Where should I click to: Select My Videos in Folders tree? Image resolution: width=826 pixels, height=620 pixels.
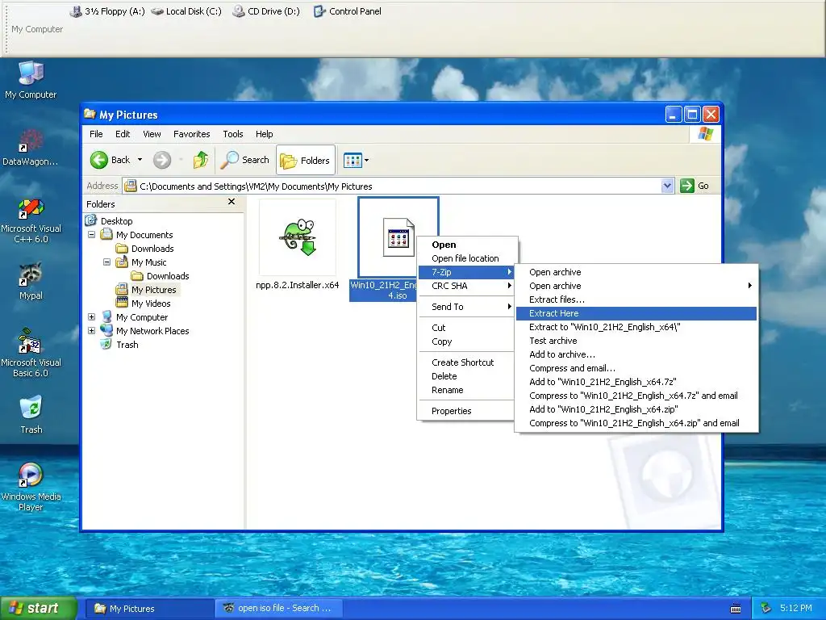point(144,304)
